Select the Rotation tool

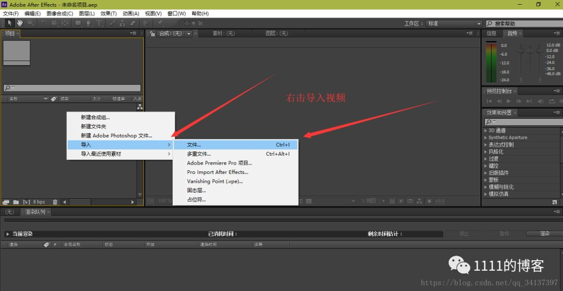(44, 23)
